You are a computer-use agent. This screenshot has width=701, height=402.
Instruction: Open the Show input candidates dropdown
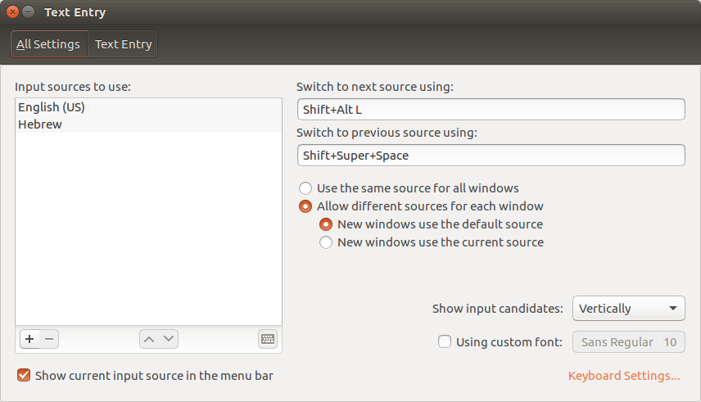[x=628, y=309]
